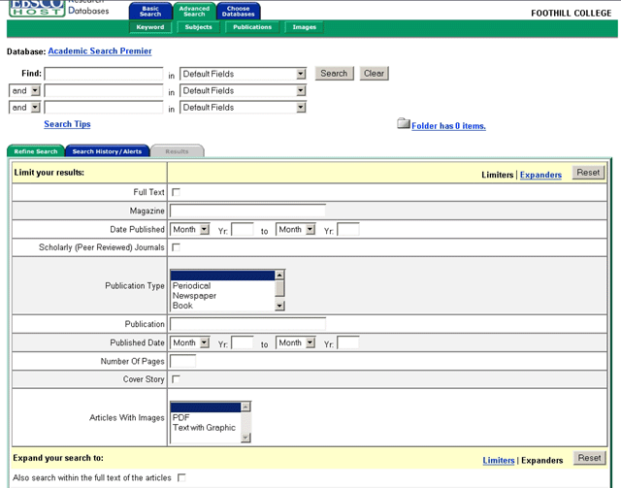Switch to the Basic Search tab

(150, 12)
